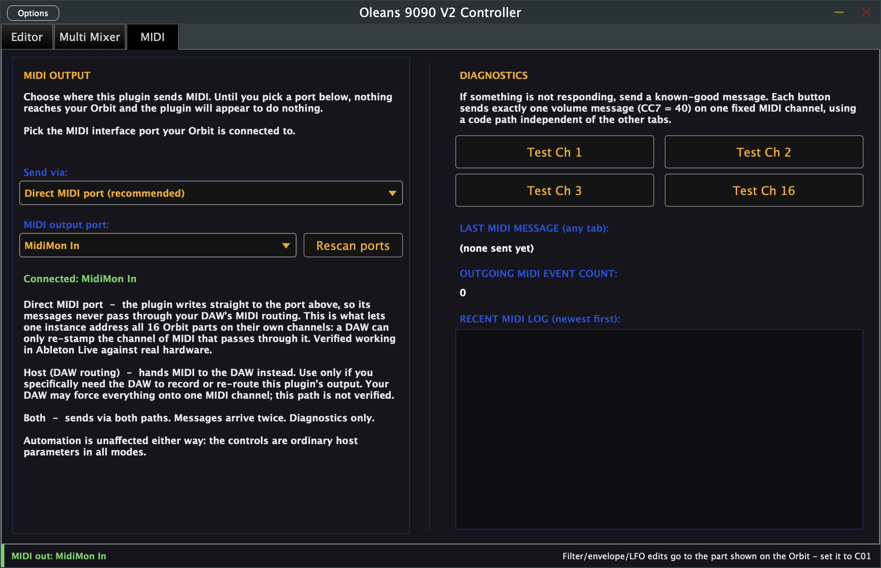881x568 pixels.
Task: Click 'MIDI output port:' label
Action: pos(66,225)
